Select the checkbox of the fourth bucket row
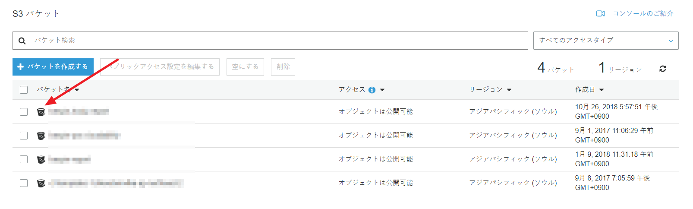Screen dimensions: 693x209 click(24, 183)
